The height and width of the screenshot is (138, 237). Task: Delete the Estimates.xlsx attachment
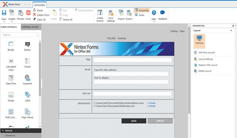[x=152, y=106]
